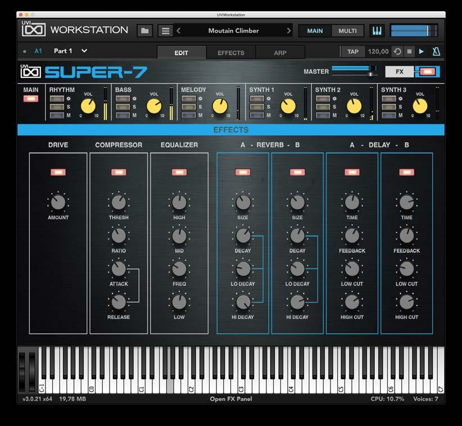Click the Compressor RATIO knob
Screen dimensions: 462x426
pyautogui.click(x=119, y=236)
